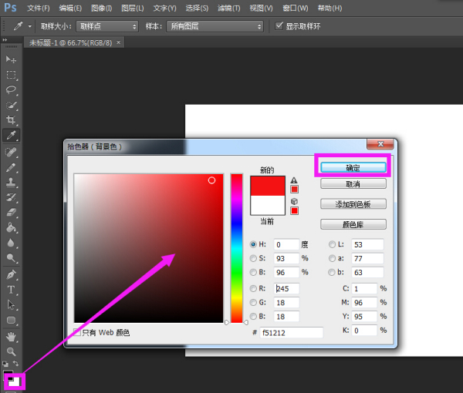This screenshot has width=463, height=393.
Task: Click the current white color preview swatch
Action: 268,205
